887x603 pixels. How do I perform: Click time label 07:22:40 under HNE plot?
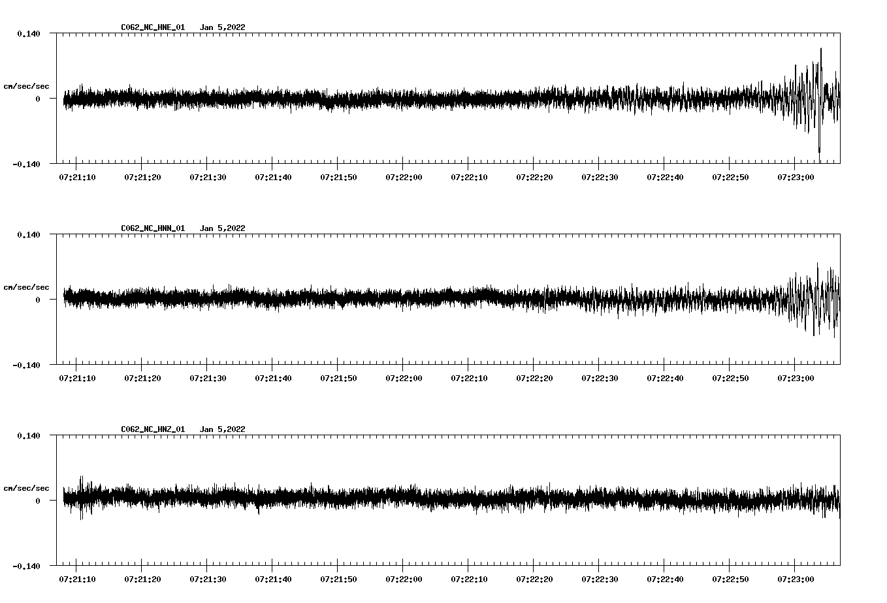tap(665, 177)
